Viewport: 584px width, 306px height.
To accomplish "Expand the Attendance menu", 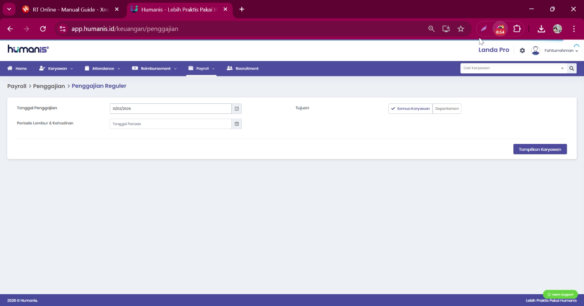I will (103, 69).
